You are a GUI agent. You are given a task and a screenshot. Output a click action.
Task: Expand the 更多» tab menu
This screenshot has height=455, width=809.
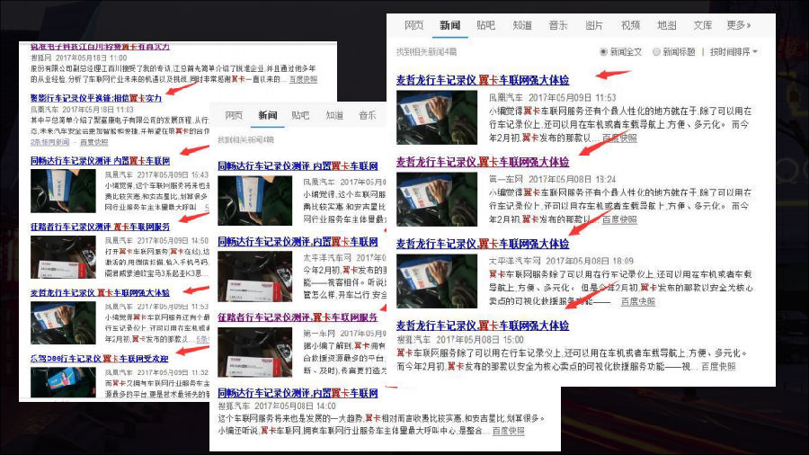click(x=737, y=25)
